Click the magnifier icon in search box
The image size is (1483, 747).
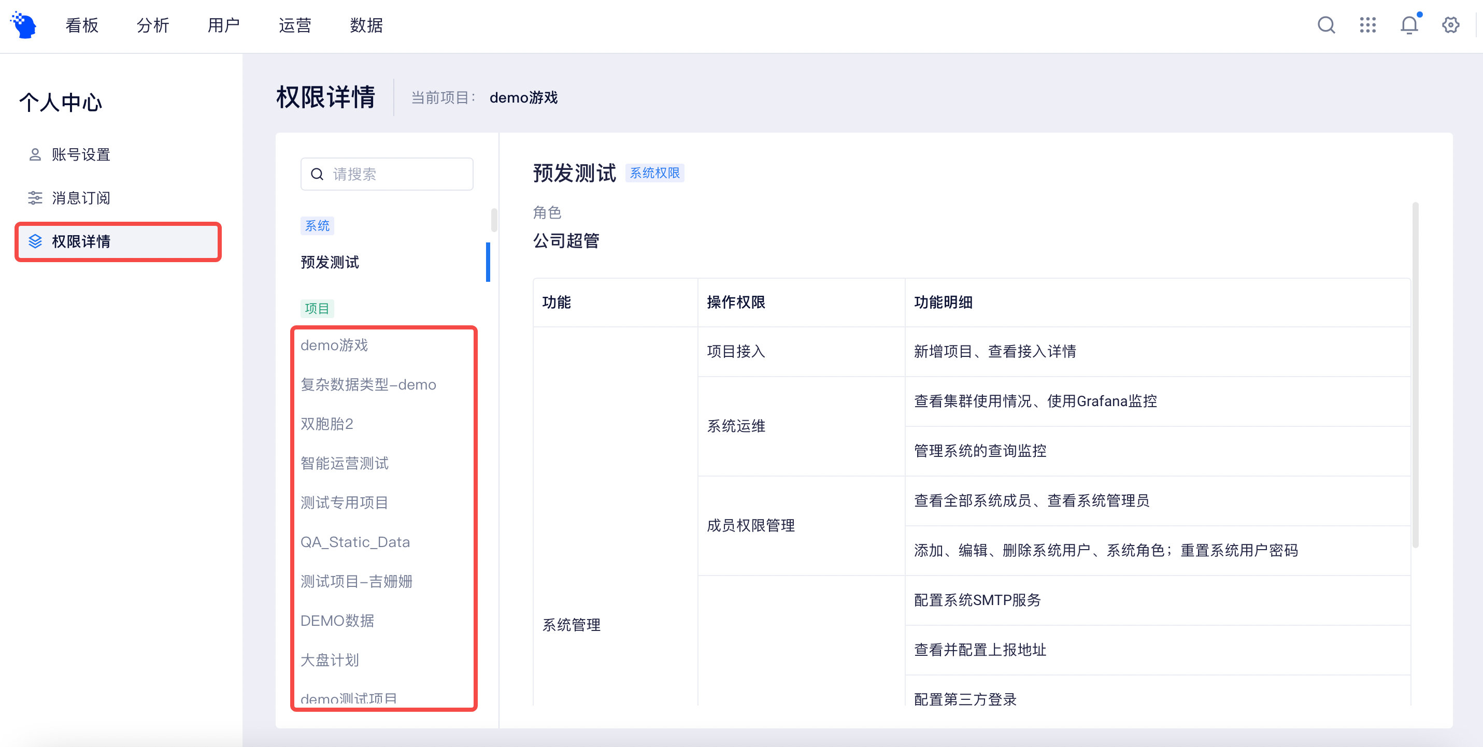pos(317,175)
